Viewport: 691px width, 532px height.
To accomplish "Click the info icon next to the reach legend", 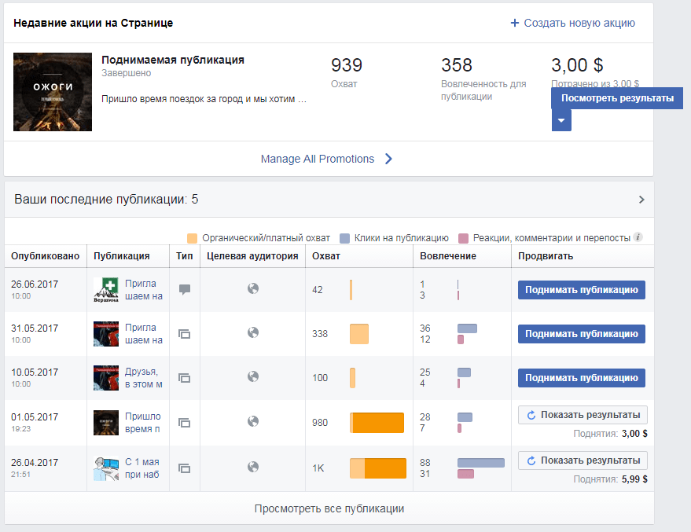I will pyautogui.click(x=637, y=235).
